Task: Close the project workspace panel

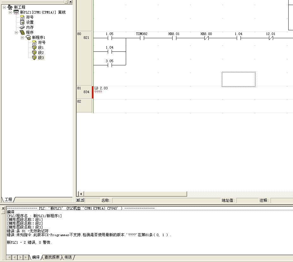Action: pos(70,2)
